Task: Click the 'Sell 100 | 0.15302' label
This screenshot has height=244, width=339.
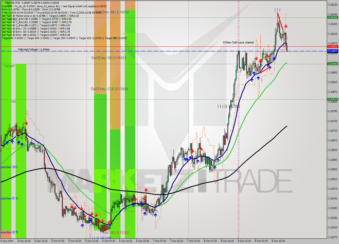Action: pyautogui.click(x=116, y=233)
